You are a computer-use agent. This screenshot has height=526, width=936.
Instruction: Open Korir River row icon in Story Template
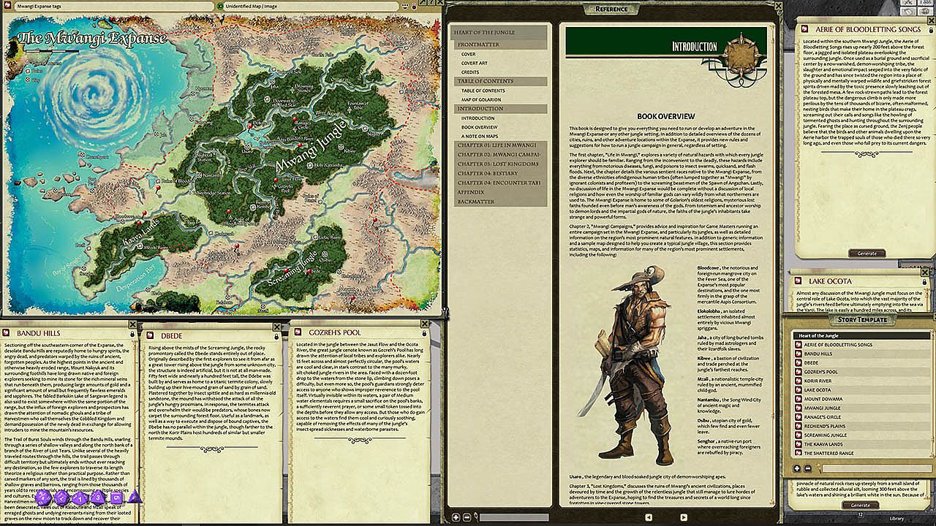tap(799, 381)
